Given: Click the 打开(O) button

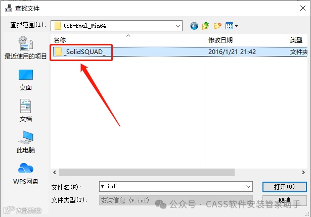Looking at the screenshot, I should (284, 187).
